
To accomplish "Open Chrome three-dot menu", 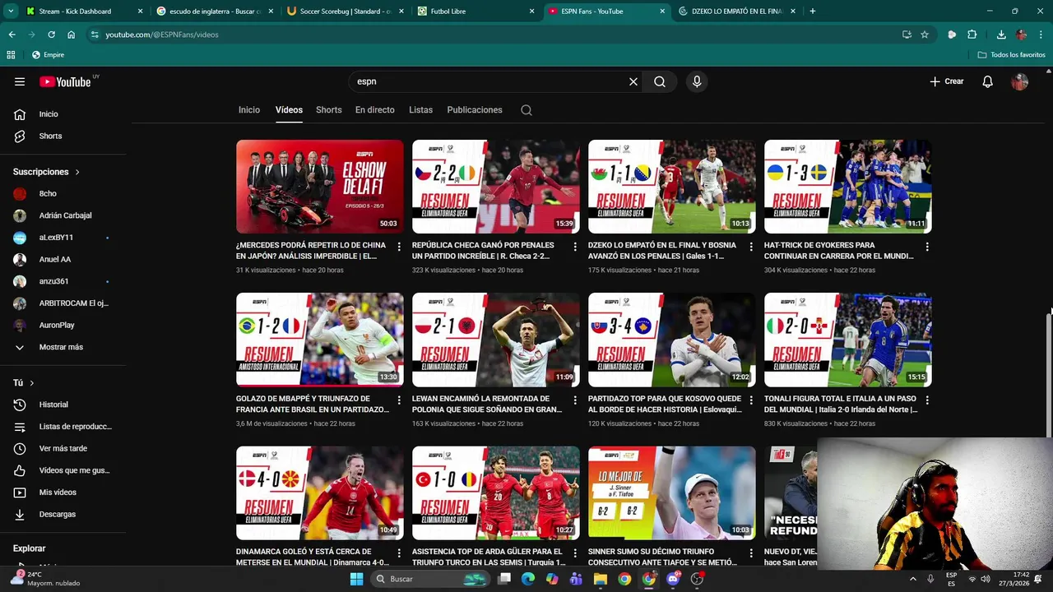I will [1041, 35].
